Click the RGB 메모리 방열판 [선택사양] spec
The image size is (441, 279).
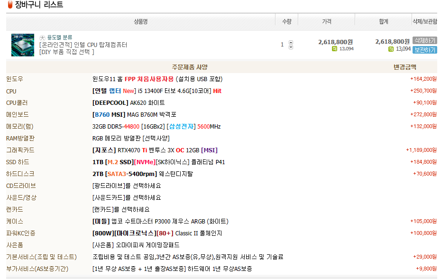coord(131,138)
